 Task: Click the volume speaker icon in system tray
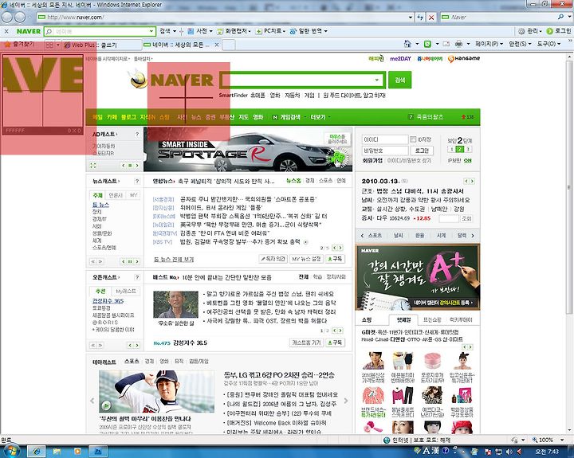click(x=509, y=452)
